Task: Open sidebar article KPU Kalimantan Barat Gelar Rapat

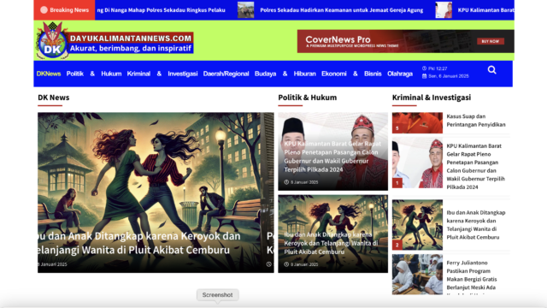Action: [x=476, y=166]
